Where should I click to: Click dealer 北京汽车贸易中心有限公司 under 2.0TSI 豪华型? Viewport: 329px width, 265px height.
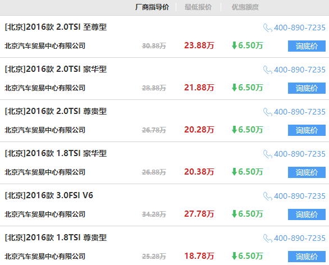tap(45, 88)
